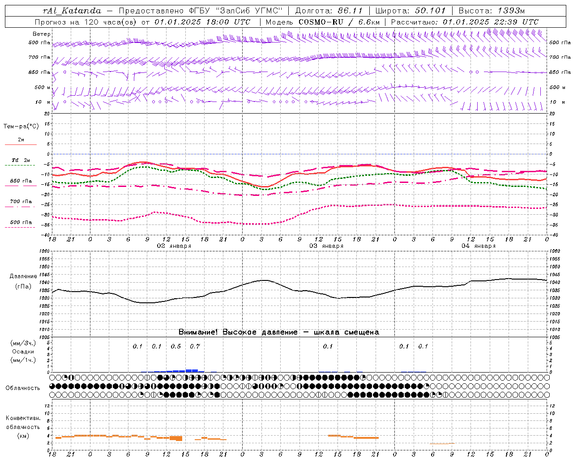Viewport: 573px width, 458px height.
Task: Click the 0.7 precipitation amount value
Action: point(195,346)
